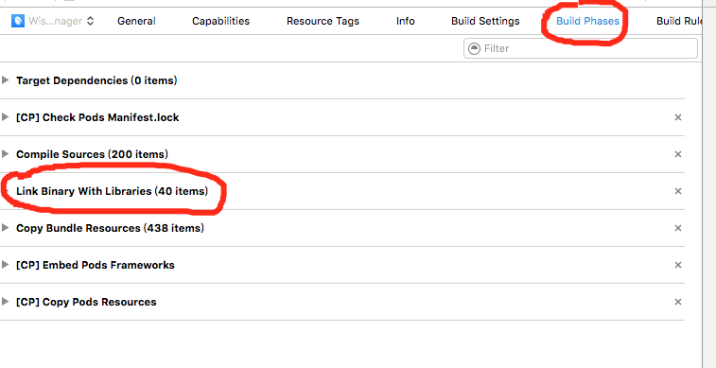
Task: Delete the Copy Bundle Resources phase
Action: [678, 228]
